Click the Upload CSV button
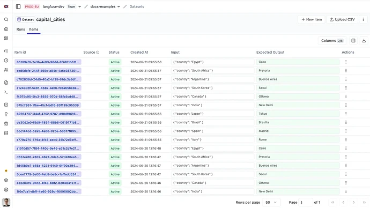The width and height of the screenshot is (370, 208). 342,19
